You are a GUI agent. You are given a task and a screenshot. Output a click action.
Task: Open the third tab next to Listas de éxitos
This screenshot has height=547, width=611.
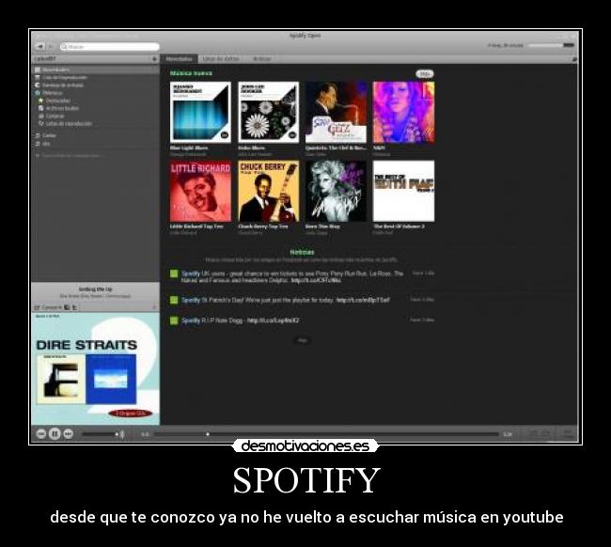point(262,59)
